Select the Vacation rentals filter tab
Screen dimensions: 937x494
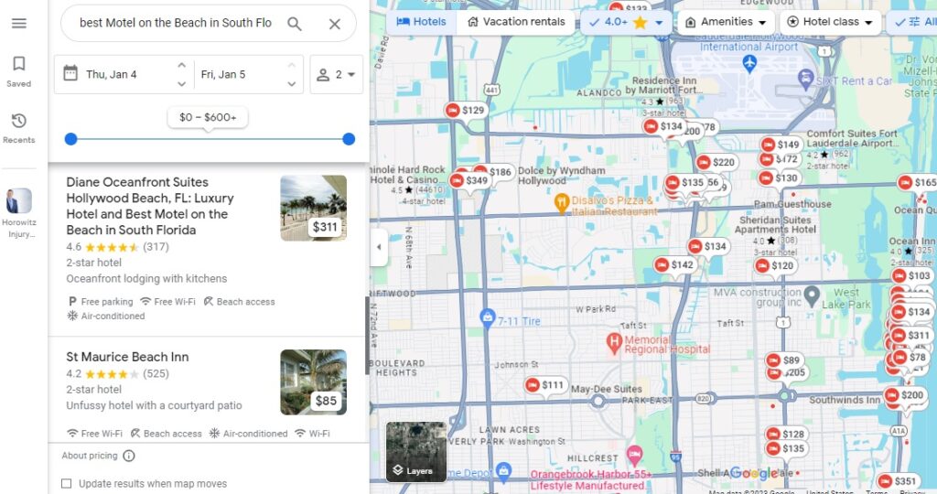tap(515, 22)
